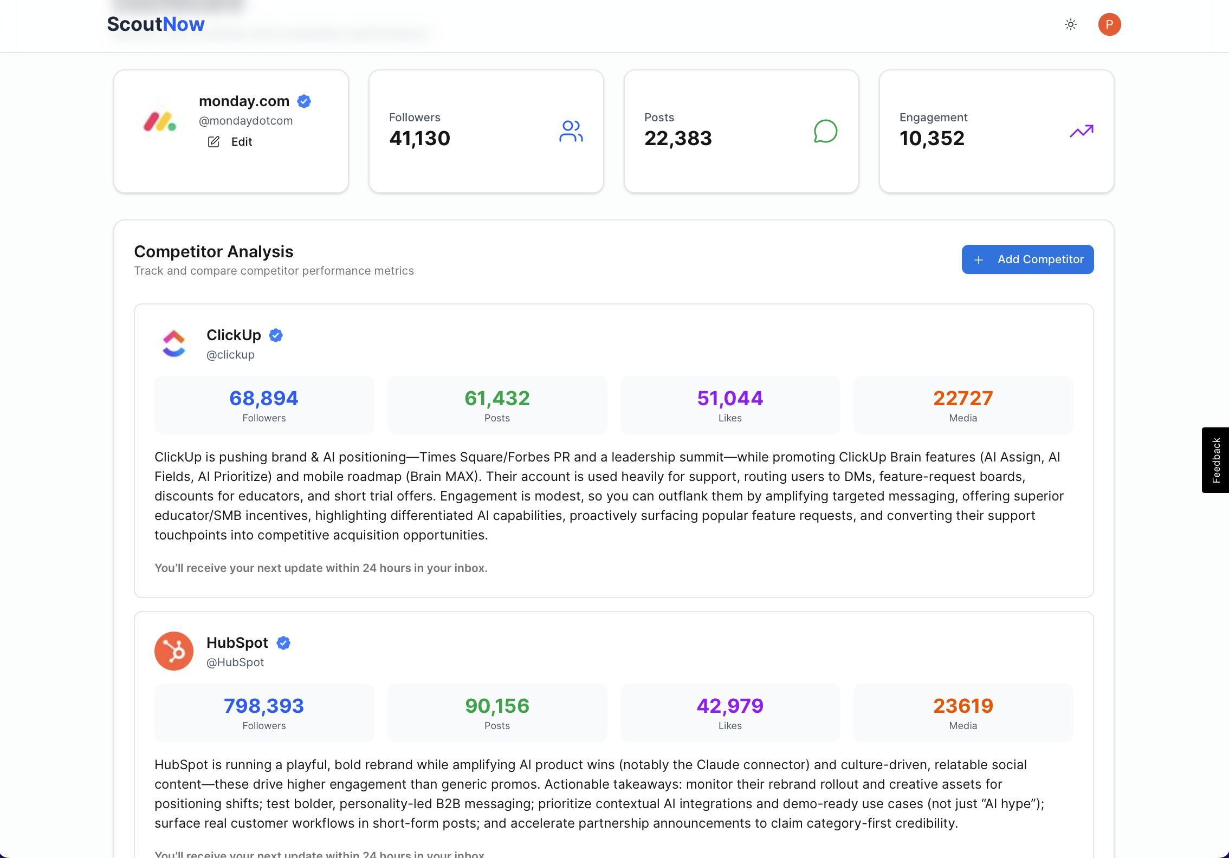
Task: Click the Edit pencil icon
Action: [x=214, y=141]
